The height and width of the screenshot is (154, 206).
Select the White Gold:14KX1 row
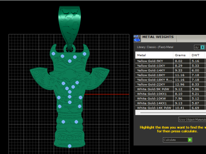coord(170,104)
